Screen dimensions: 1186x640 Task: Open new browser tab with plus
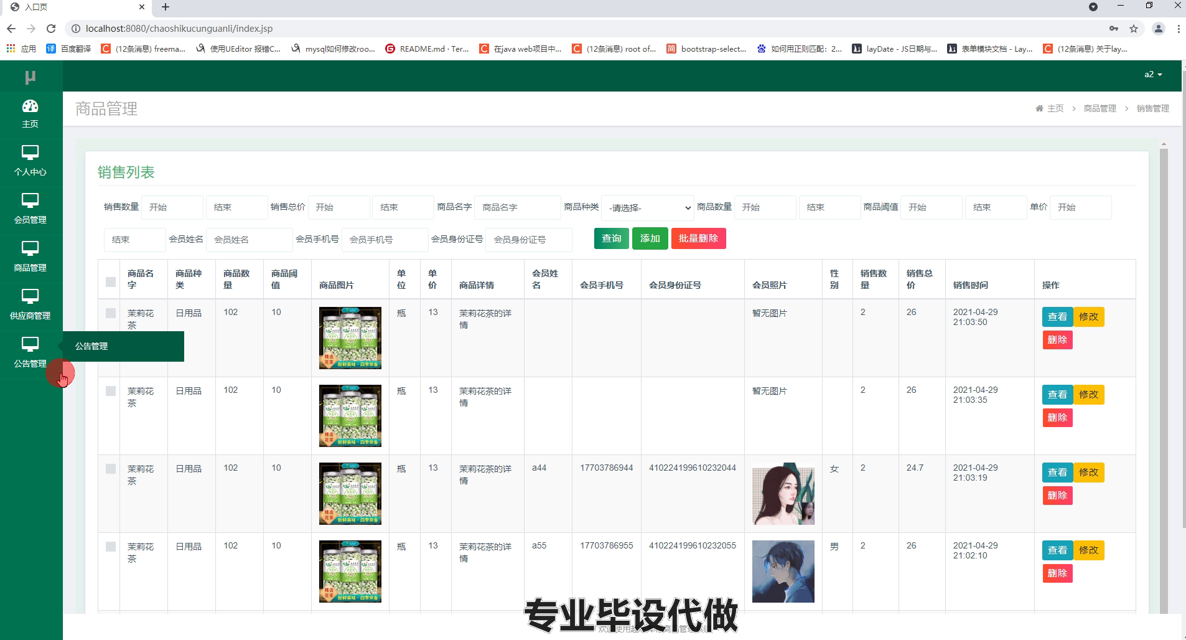[166, 7]
